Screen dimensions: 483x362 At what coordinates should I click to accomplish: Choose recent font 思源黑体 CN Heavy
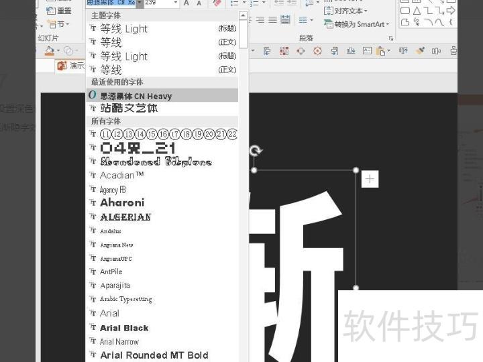162,95
